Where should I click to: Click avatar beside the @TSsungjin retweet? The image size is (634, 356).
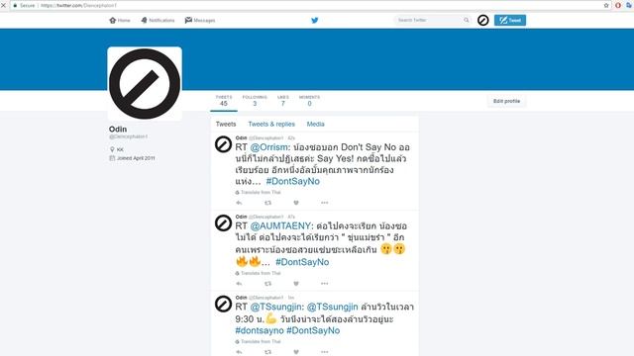tap(223, 304)
